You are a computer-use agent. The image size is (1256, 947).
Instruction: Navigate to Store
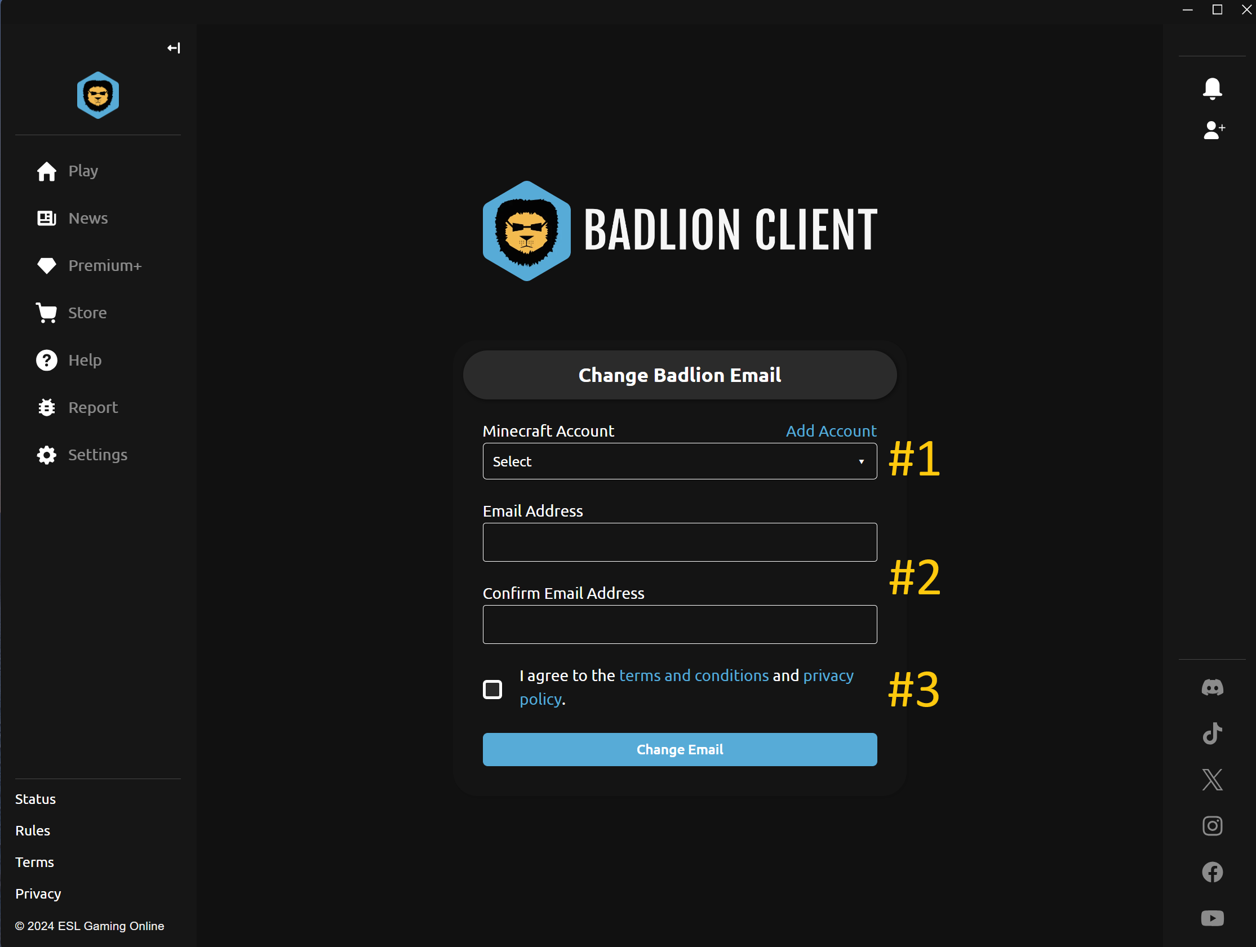[x=87, y=313]
